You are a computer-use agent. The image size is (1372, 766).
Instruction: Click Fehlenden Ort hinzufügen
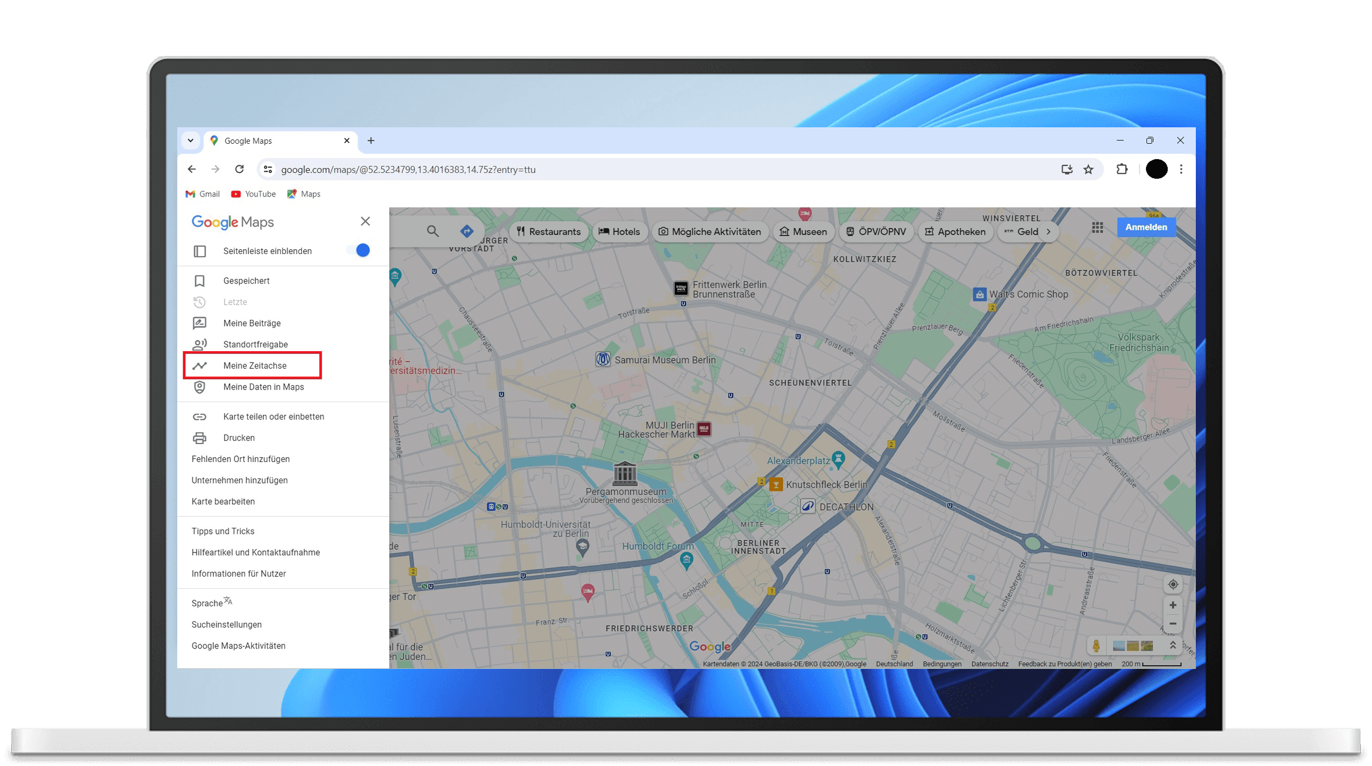click(x=241, y=459)
